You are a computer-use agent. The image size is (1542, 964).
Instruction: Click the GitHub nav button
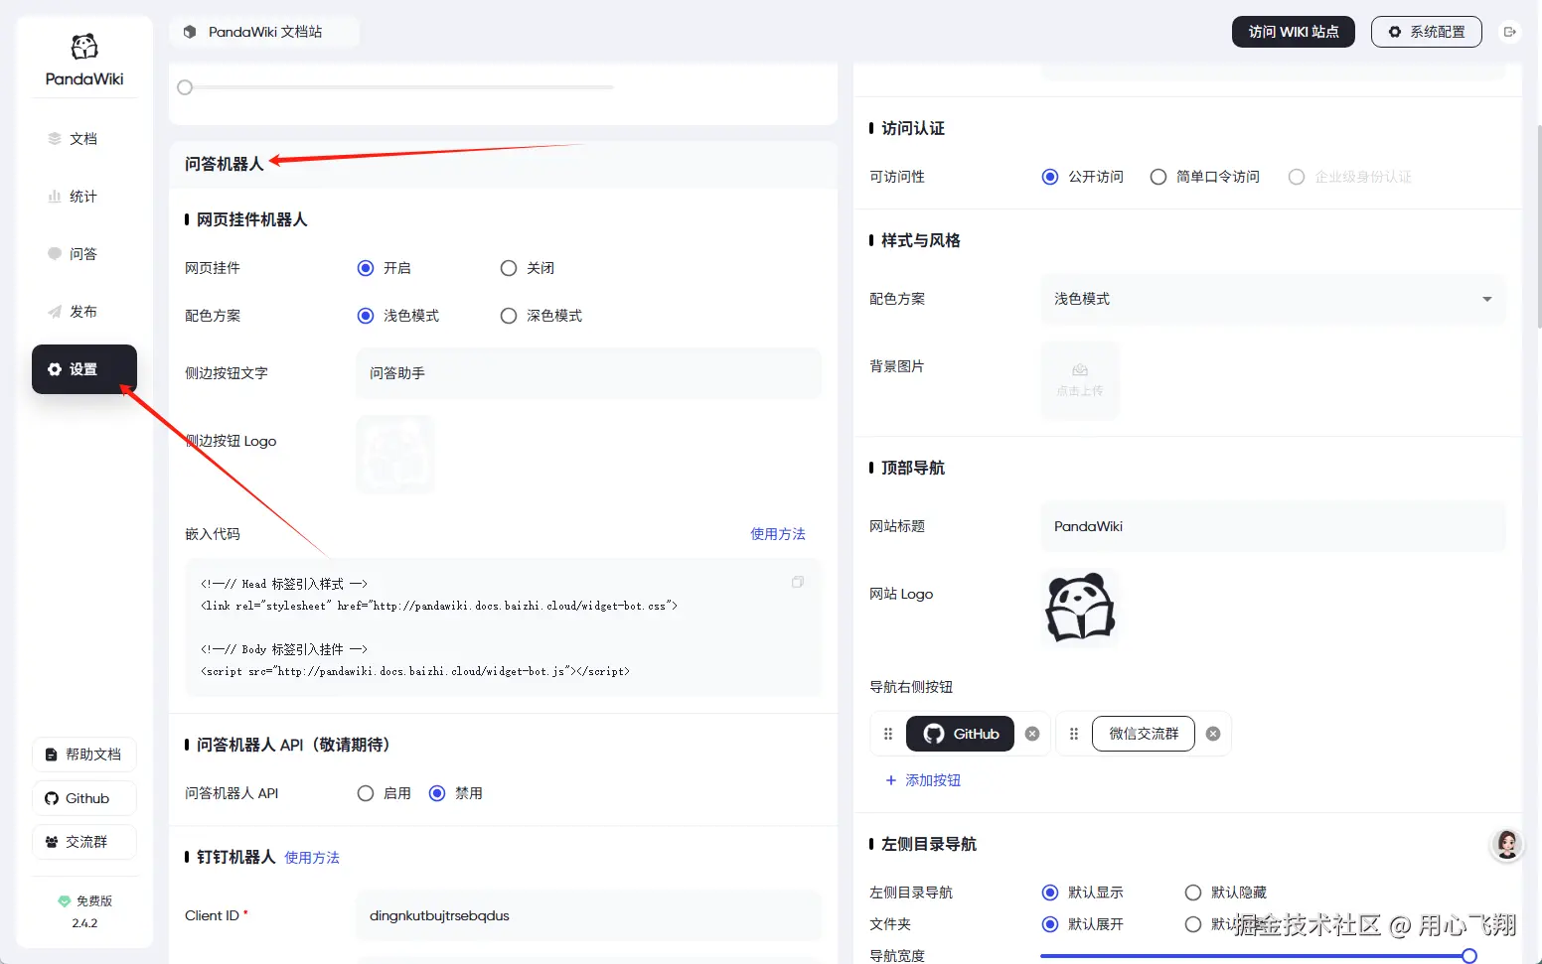961,734
